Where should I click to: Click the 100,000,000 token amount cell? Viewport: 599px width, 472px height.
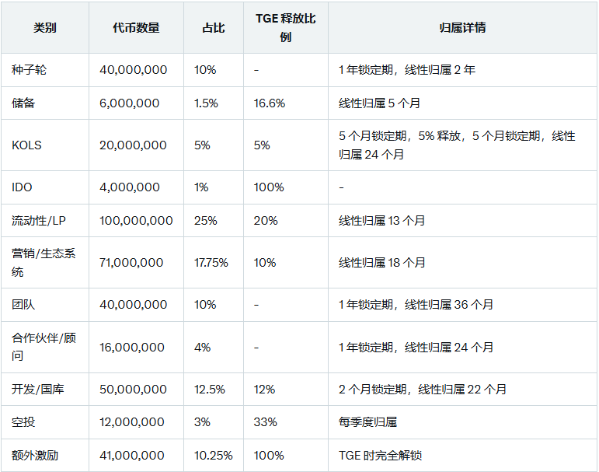tap(136, 221)
